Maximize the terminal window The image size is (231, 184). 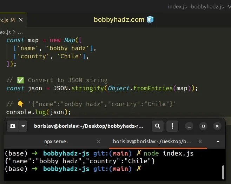[203, 126]
